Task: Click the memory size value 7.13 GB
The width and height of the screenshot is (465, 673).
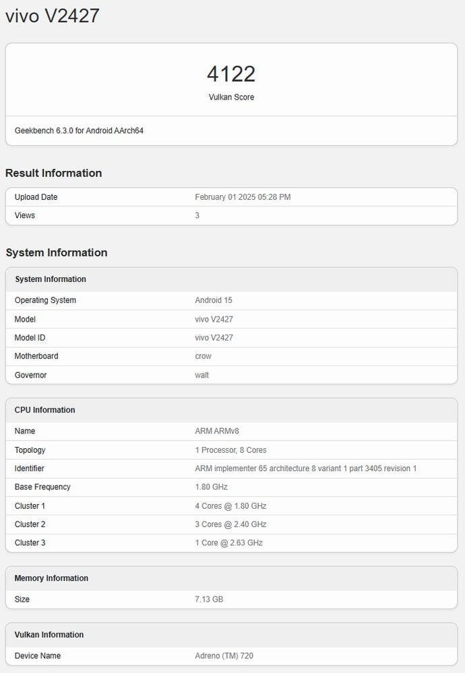Action: [209, 599]
